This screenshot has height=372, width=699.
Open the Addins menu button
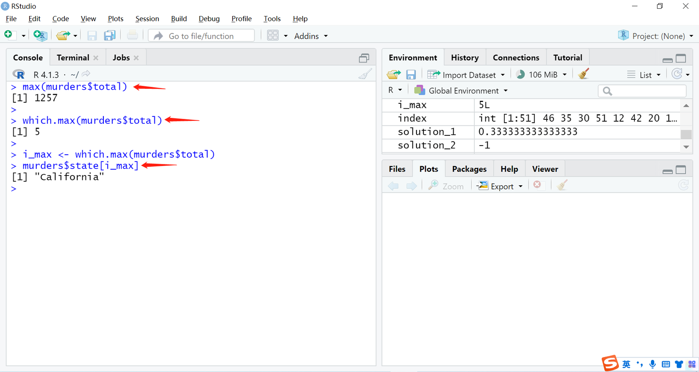point(311,36)
